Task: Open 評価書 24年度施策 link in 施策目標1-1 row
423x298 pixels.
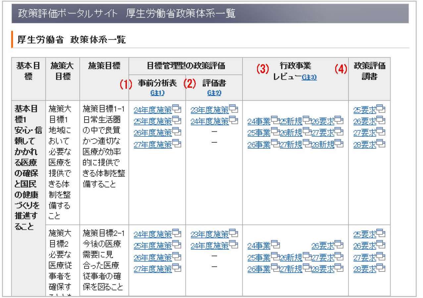Action: coord(210,121)
